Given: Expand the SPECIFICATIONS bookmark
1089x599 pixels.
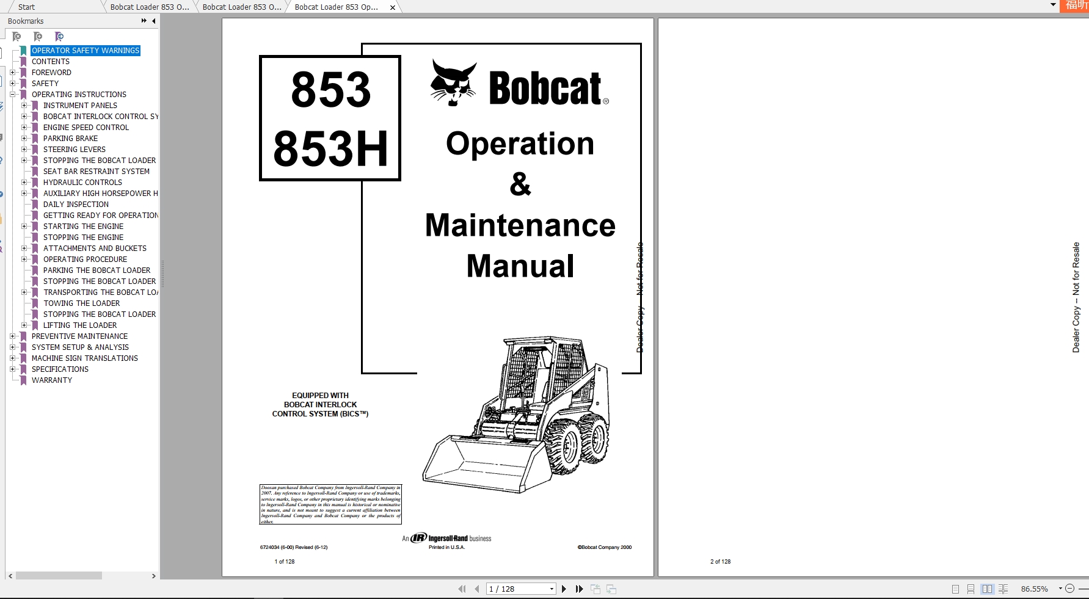Looking at the screenshot, I should click(13, 369).
